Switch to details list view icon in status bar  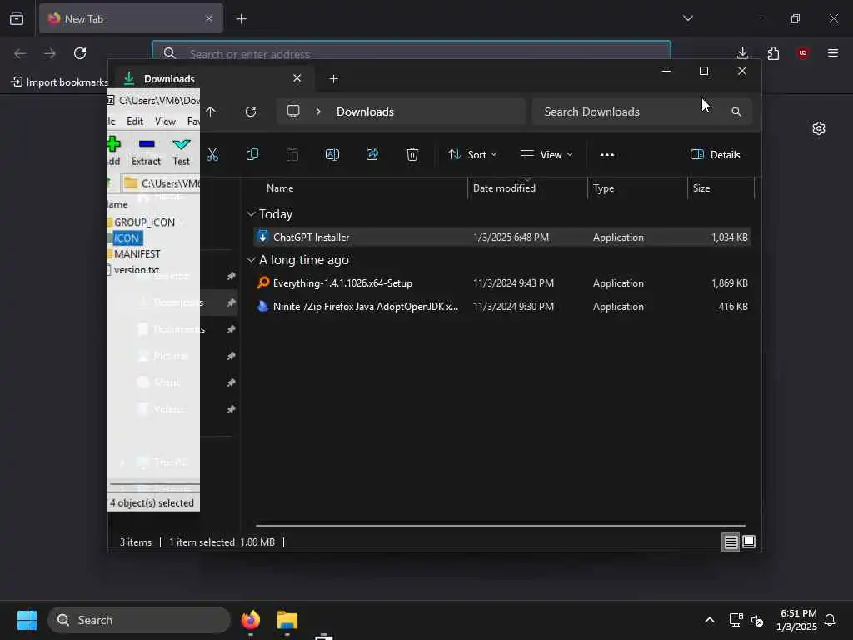point(731,542)
